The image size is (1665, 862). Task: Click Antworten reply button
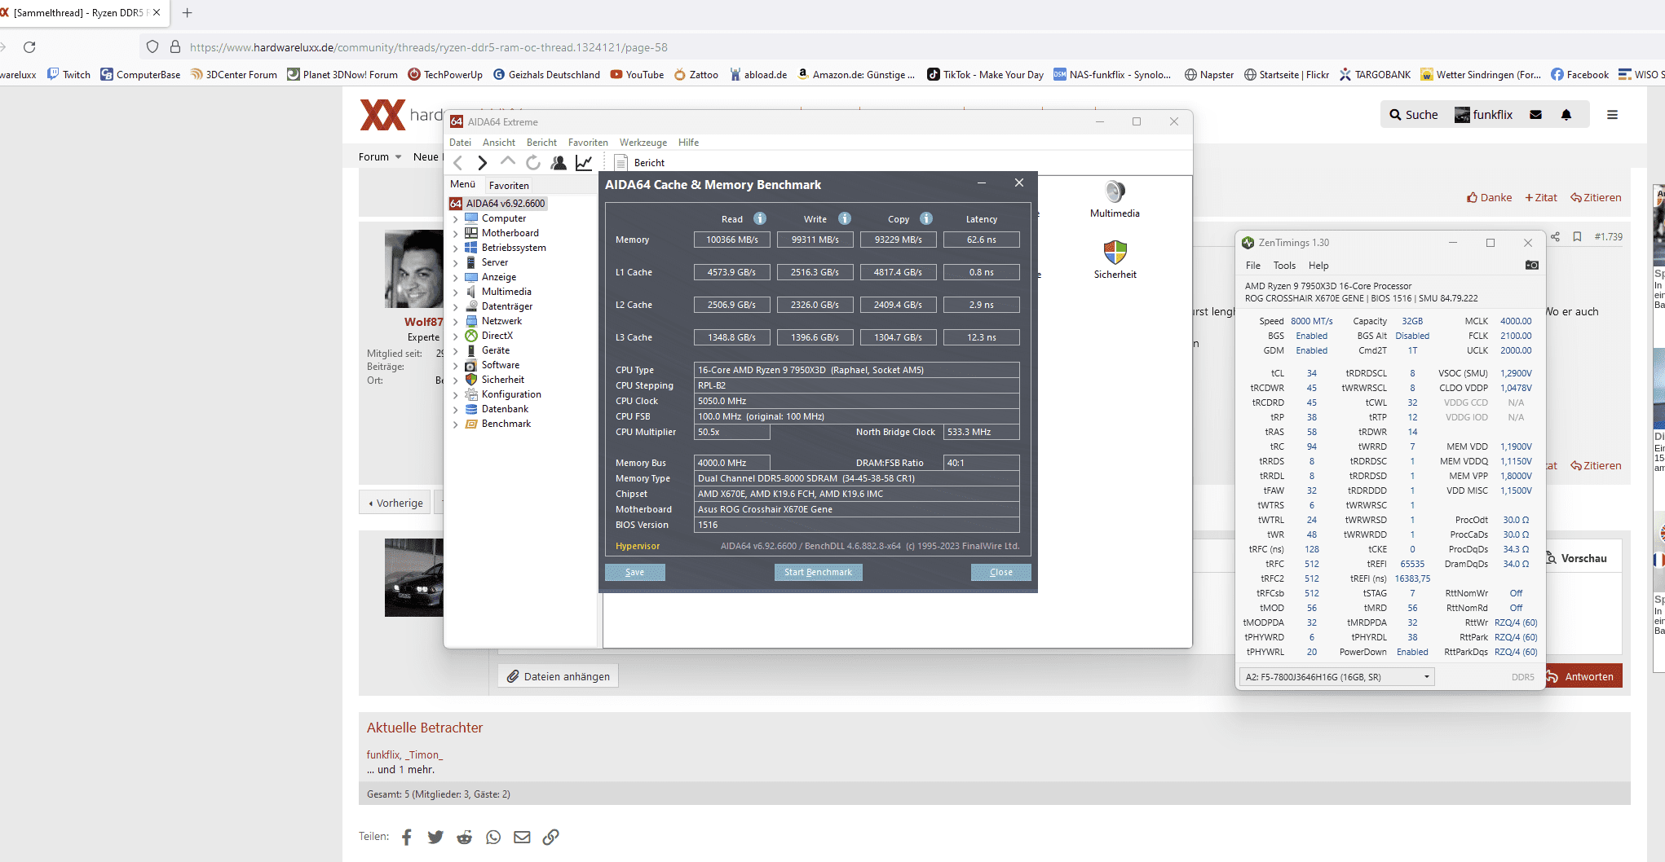pos(1583,676)
